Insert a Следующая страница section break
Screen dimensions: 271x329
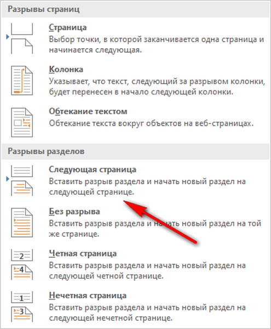click(x=135, y=180)
